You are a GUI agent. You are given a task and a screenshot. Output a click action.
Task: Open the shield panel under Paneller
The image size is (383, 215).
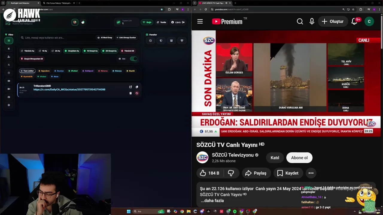(x=161, y=41)
